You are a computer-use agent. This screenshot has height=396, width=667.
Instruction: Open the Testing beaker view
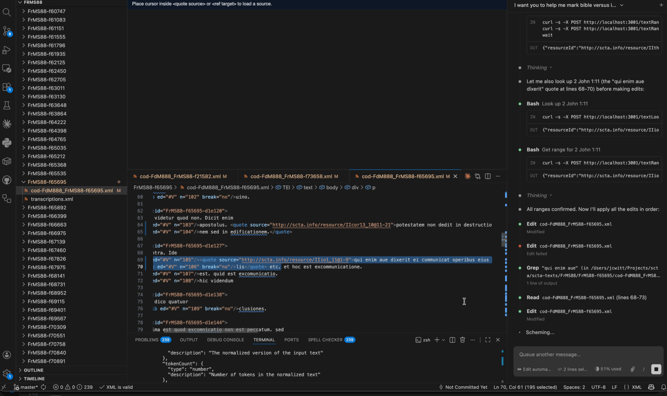(7, 105)
